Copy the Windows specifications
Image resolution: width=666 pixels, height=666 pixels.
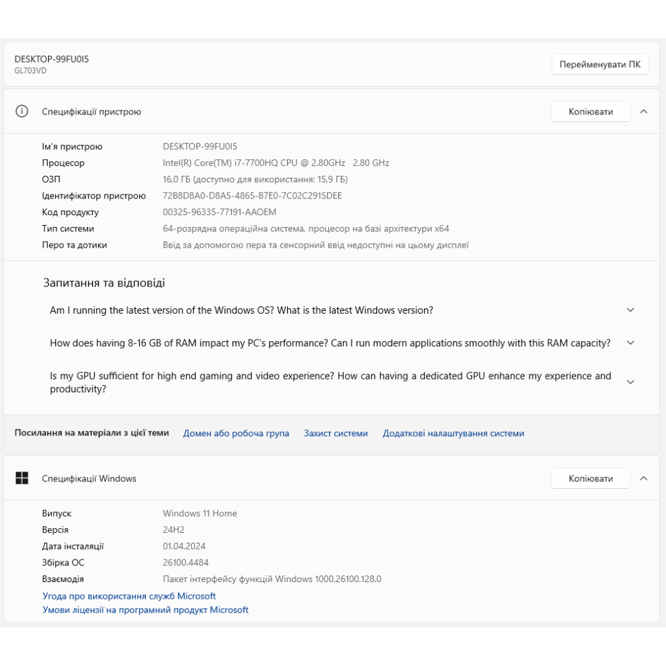coord(590,478)
